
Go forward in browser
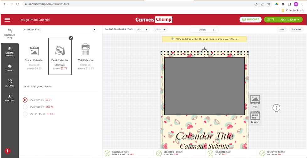point(11,4)
